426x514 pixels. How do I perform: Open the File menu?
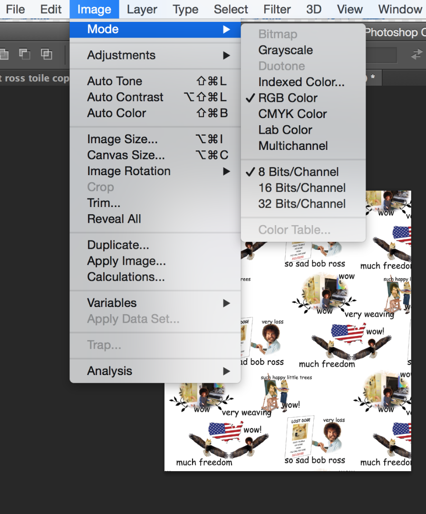pos(15,9)
